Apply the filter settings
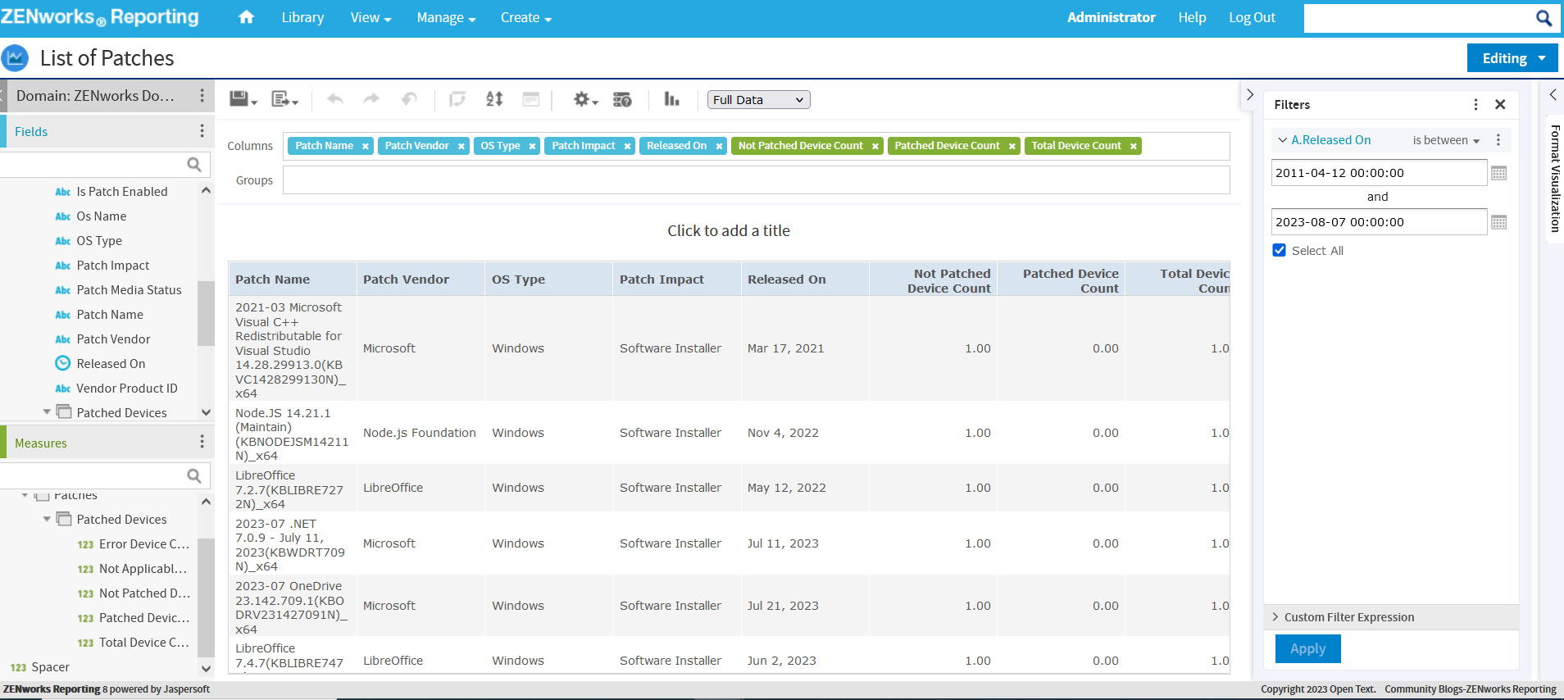This screenshot has height=700, width=1564. (x=1307, y=648)
